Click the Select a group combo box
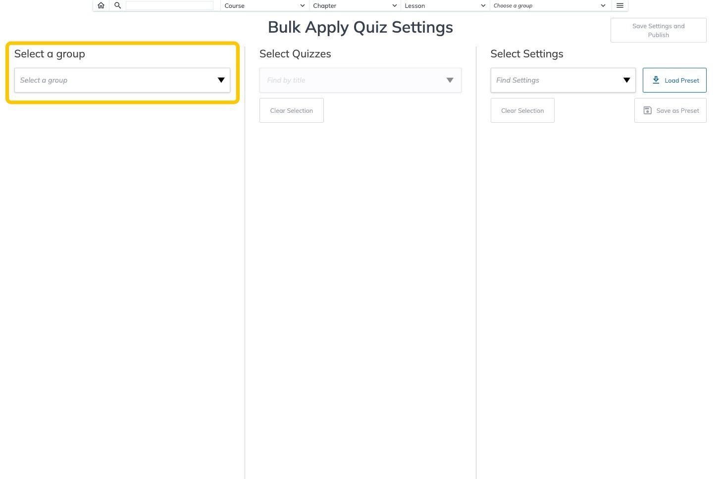The height and width of the screenshot is (479, 721). pyautogui.click(x=122, y=80)
